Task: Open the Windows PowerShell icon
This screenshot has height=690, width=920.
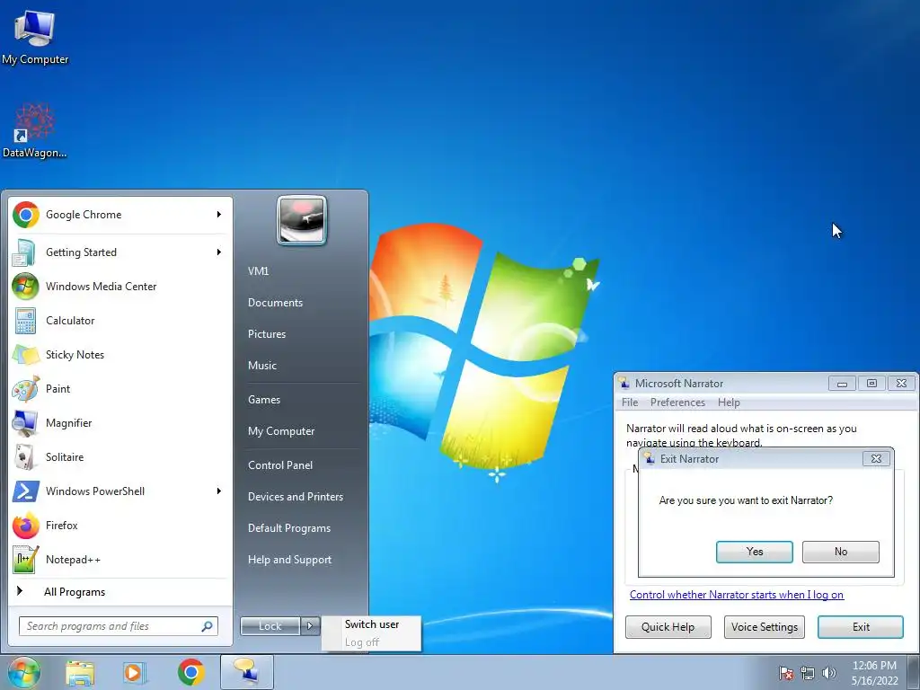Action: pyautogui.click(x=26, y=491)
